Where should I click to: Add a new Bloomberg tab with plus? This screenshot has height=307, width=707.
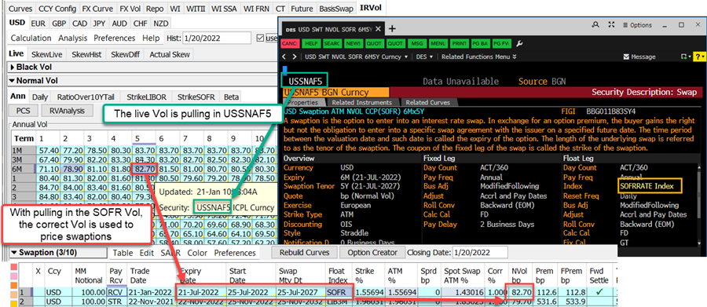(x=392, y=29)
